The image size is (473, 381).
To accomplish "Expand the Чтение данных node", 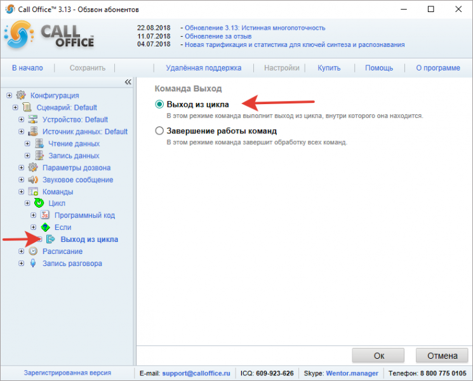I will click(27, 144).
